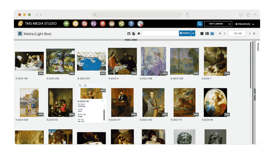Click the green add new plus icon
274x154 pixels.
tap(66, 24)
